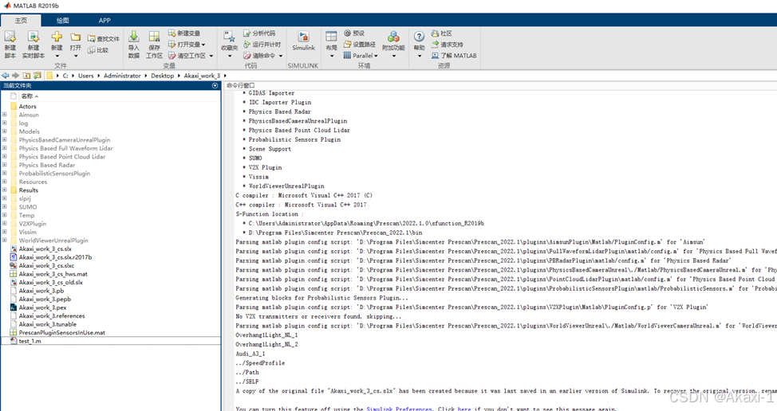Switch to the APP tab
Screen dimensions: 777x411
[x=105, y=20]
